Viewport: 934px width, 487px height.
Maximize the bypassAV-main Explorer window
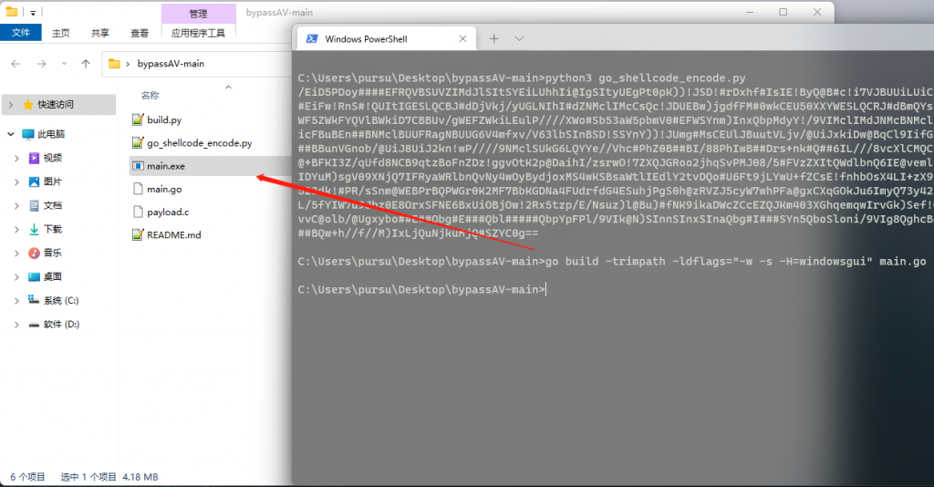tap(784, 12)
